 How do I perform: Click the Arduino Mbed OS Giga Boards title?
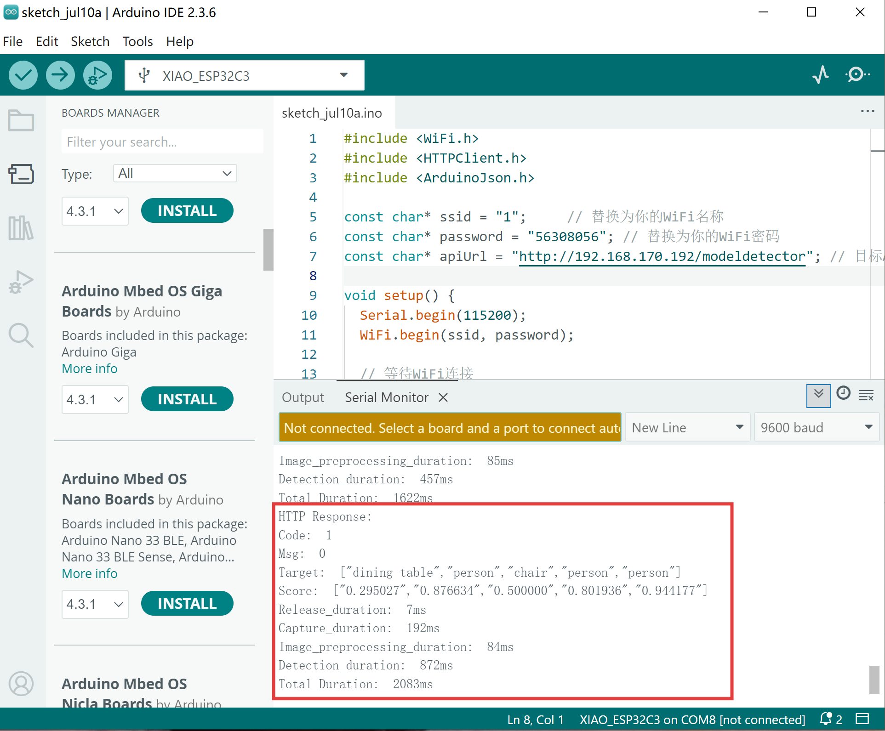[x=142, y=301]
